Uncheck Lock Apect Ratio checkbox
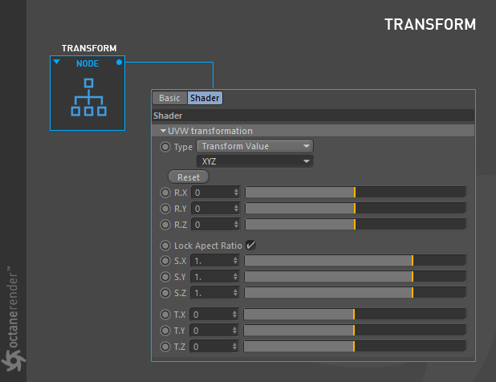Viewport: 496px width, 382px height. [251, 245]
